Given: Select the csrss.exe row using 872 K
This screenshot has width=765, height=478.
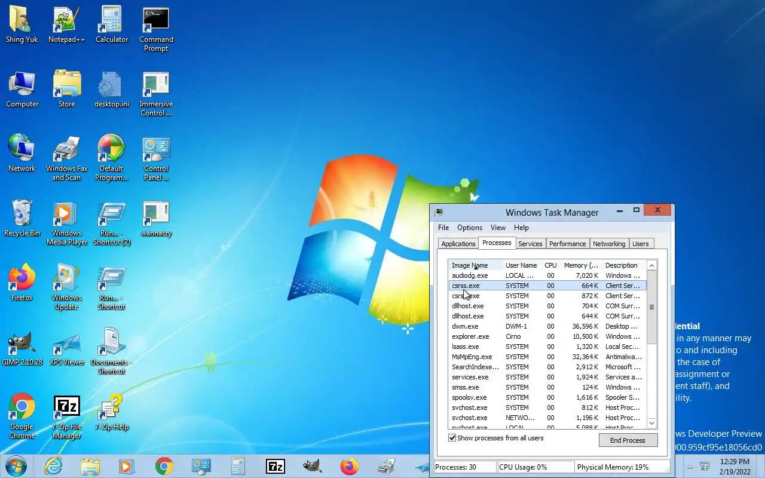Looking at the screenshot, I should pos(547,296).
